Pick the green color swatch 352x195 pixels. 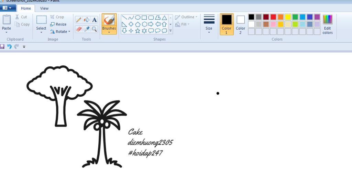point(295,17)
